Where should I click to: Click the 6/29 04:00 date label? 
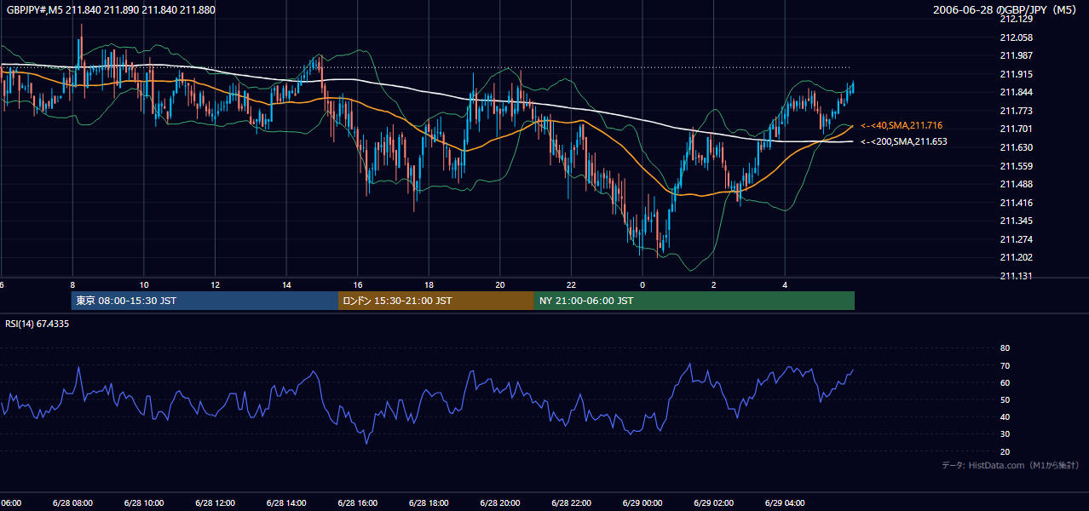tap(785, 502)
